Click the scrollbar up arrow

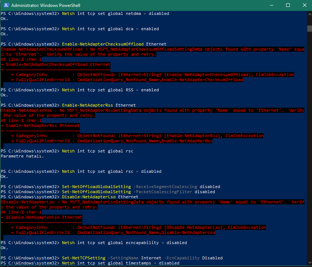click(x=309, y=14)
